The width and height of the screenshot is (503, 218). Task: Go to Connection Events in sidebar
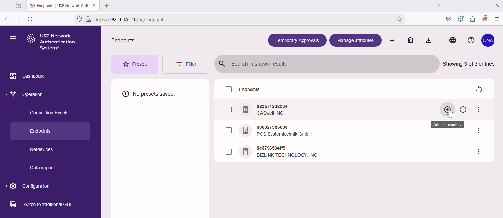(49, 112)
